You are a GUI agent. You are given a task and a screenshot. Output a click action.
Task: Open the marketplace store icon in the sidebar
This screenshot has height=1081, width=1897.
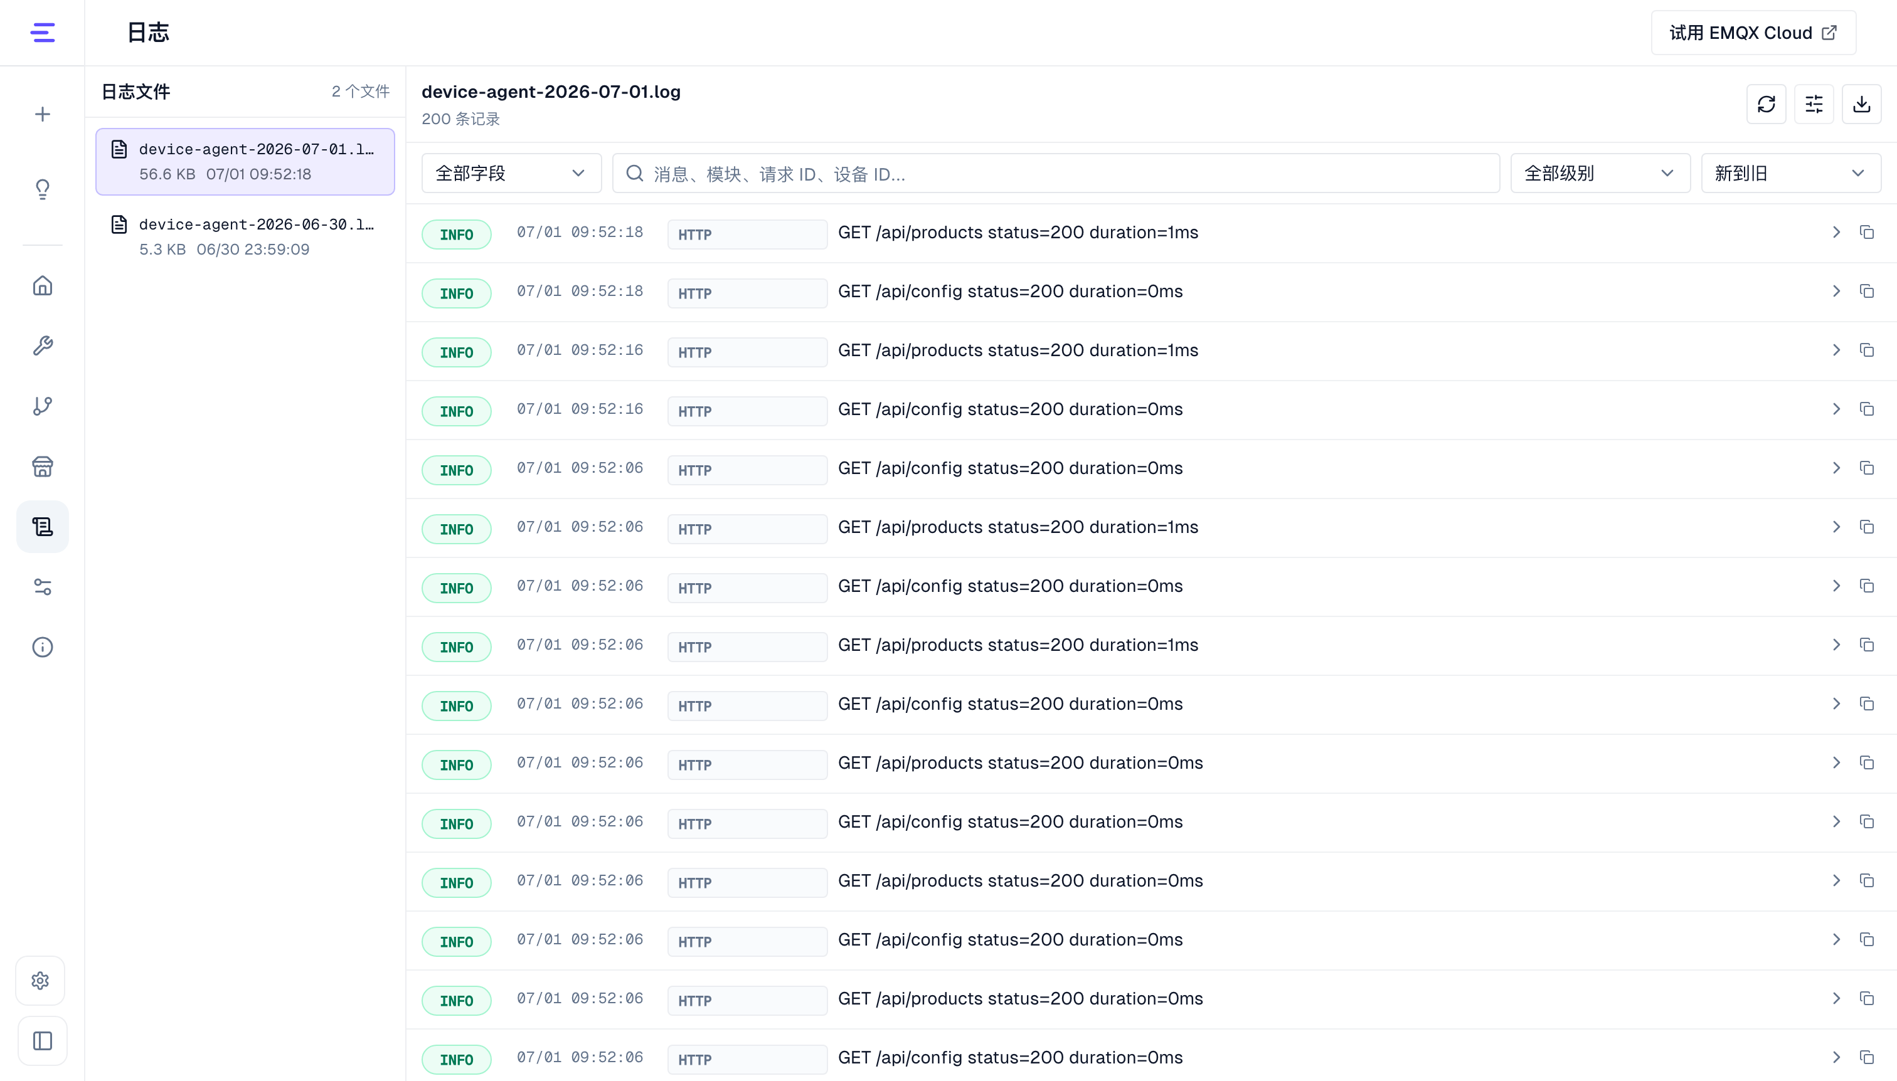coord(42,467)
